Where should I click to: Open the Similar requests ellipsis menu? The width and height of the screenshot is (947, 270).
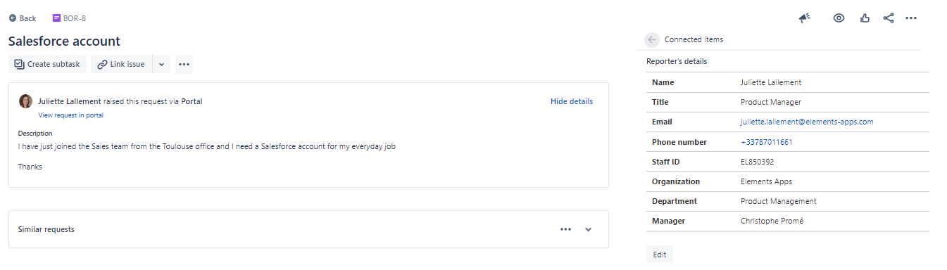[565, 229]
